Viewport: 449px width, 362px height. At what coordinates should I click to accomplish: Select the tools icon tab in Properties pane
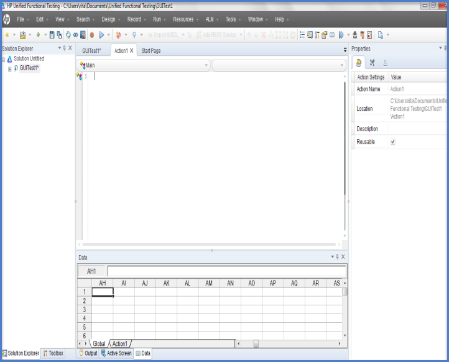pos(373,63)
